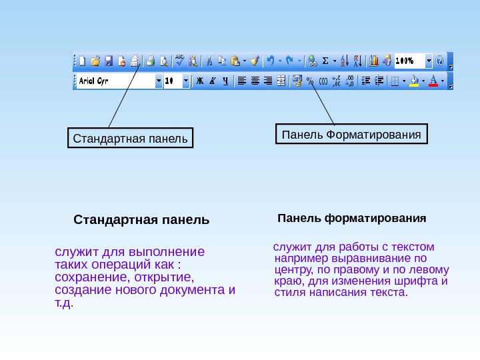480x360 pixels.
Task: Create a new blank workbook
Action: click(x=83, y=61)
